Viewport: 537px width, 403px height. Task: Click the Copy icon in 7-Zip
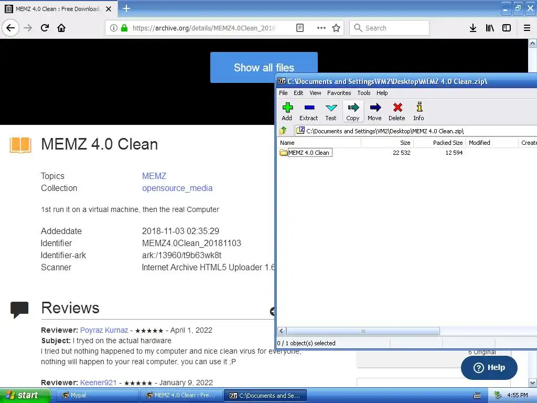point(353,111)
